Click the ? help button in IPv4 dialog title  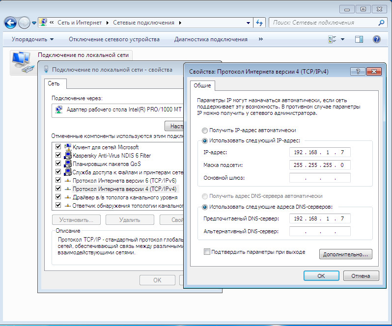click(x=358, y=72)
